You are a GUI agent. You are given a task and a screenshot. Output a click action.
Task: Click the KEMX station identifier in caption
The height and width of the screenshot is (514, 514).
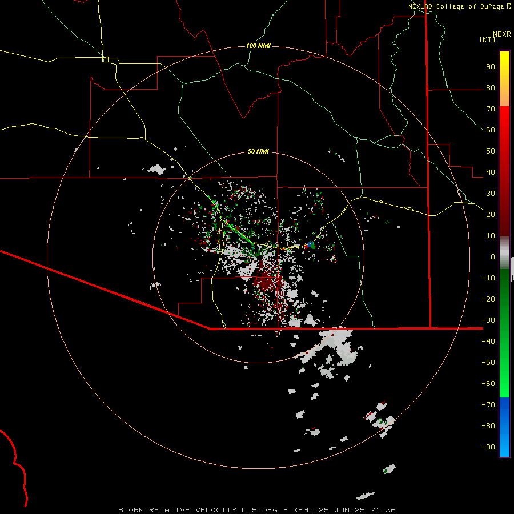(303, 510)
